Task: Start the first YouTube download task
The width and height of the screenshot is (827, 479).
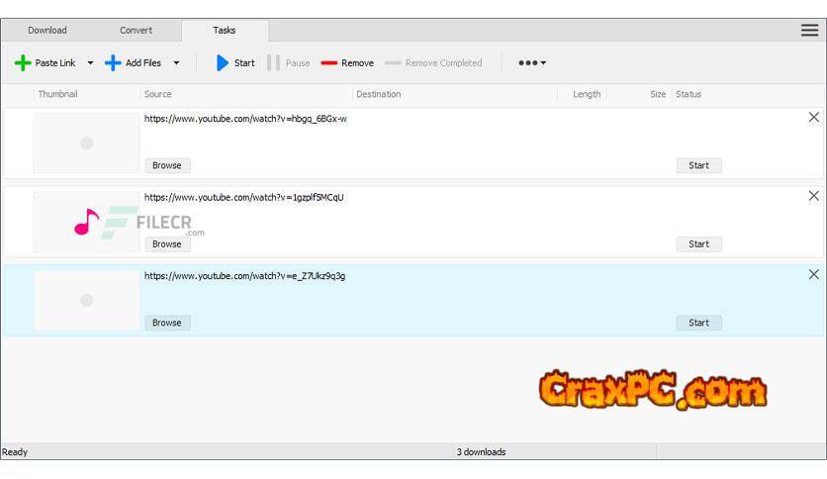Action: coord(698,165)
